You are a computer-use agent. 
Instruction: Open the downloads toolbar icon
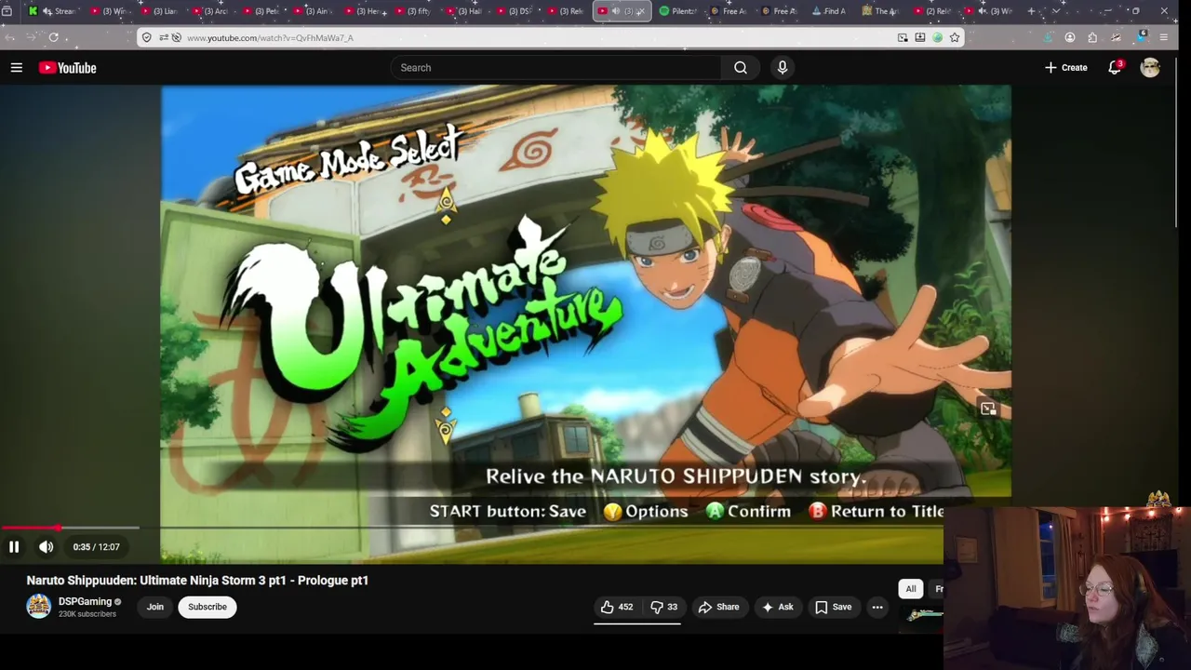pos(1048,37)
